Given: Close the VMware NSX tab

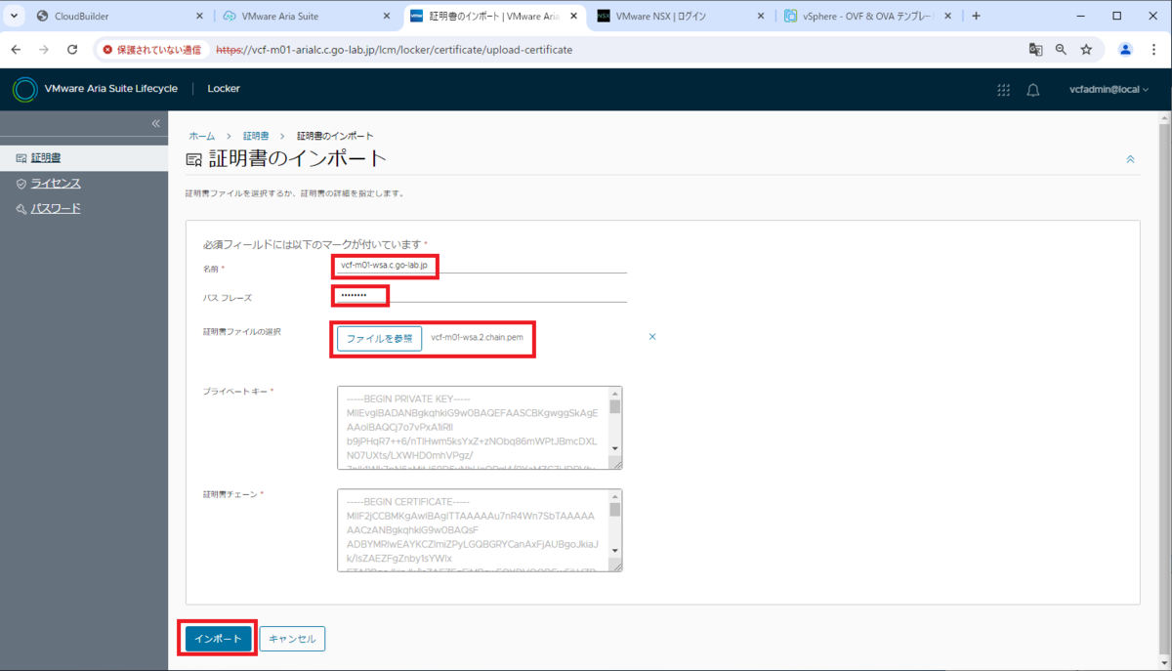Looking at the screenshot, I should pos(760,17).
